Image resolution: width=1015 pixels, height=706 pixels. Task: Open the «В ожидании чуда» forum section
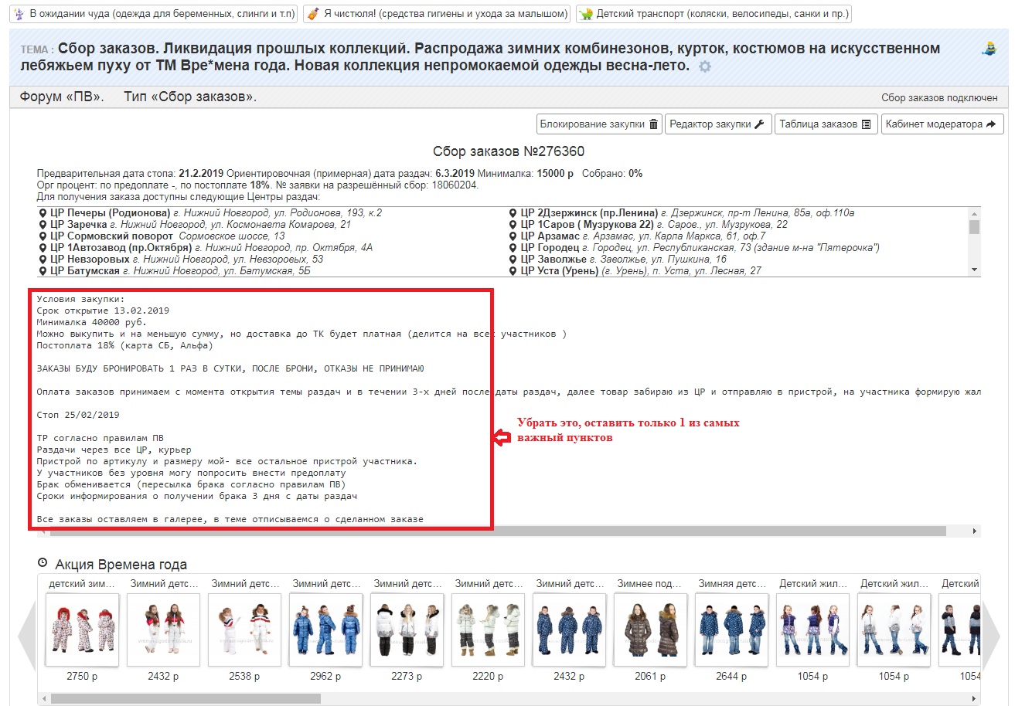click(x=154, y=14)
